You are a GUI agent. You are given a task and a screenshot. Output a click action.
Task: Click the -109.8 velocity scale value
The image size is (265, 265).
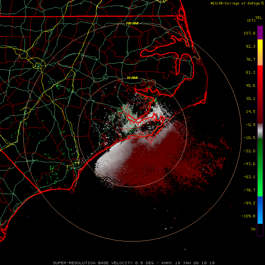[249, 216]
